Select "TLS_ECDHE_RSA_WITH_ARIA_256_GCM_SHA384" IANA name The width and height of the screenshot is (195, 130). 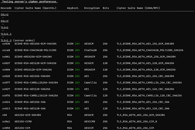click(x=146, y=57)
